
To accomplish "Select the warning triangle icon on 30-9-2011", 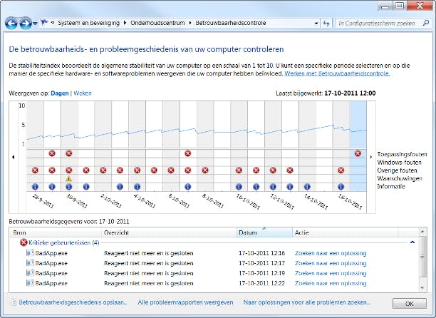I will click(68, 179).
